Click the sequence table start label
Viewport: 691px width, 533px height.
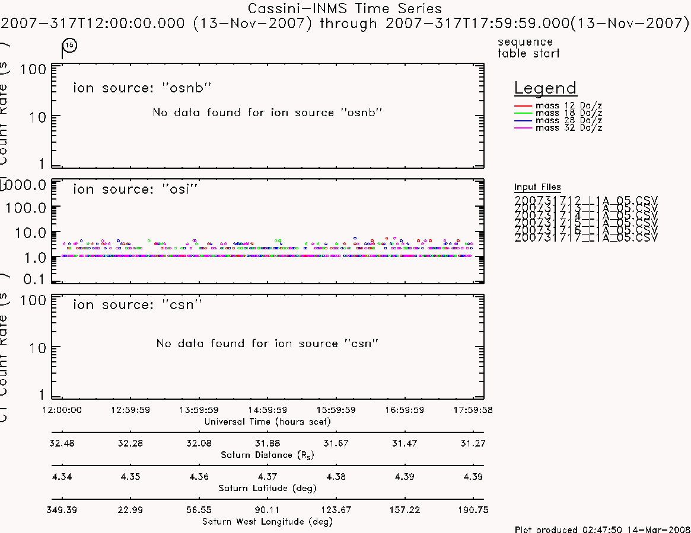tap(528, 47)
